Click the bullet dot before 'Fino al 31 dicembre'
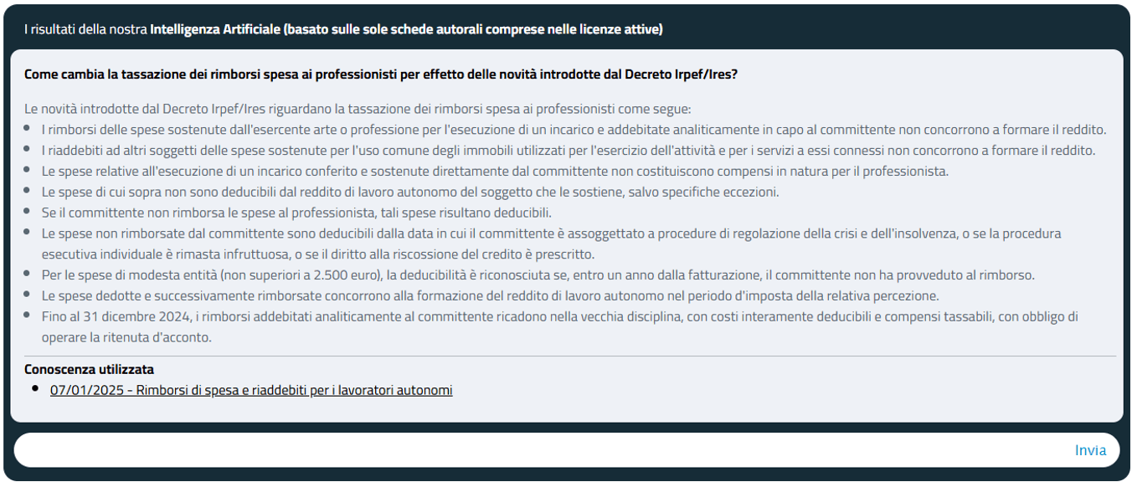The height and width of the screenshot is (482, 1132). [28, 315]
